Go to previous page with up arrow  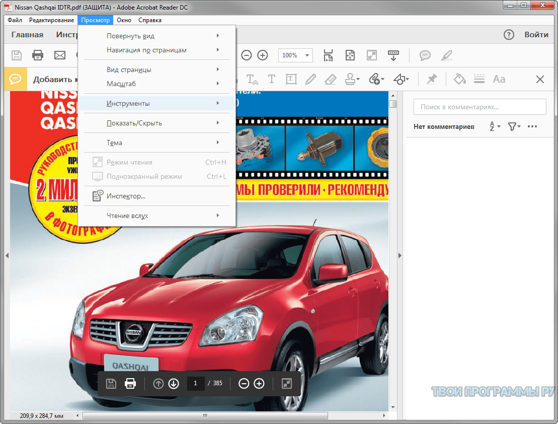click(x=158, y=383)
